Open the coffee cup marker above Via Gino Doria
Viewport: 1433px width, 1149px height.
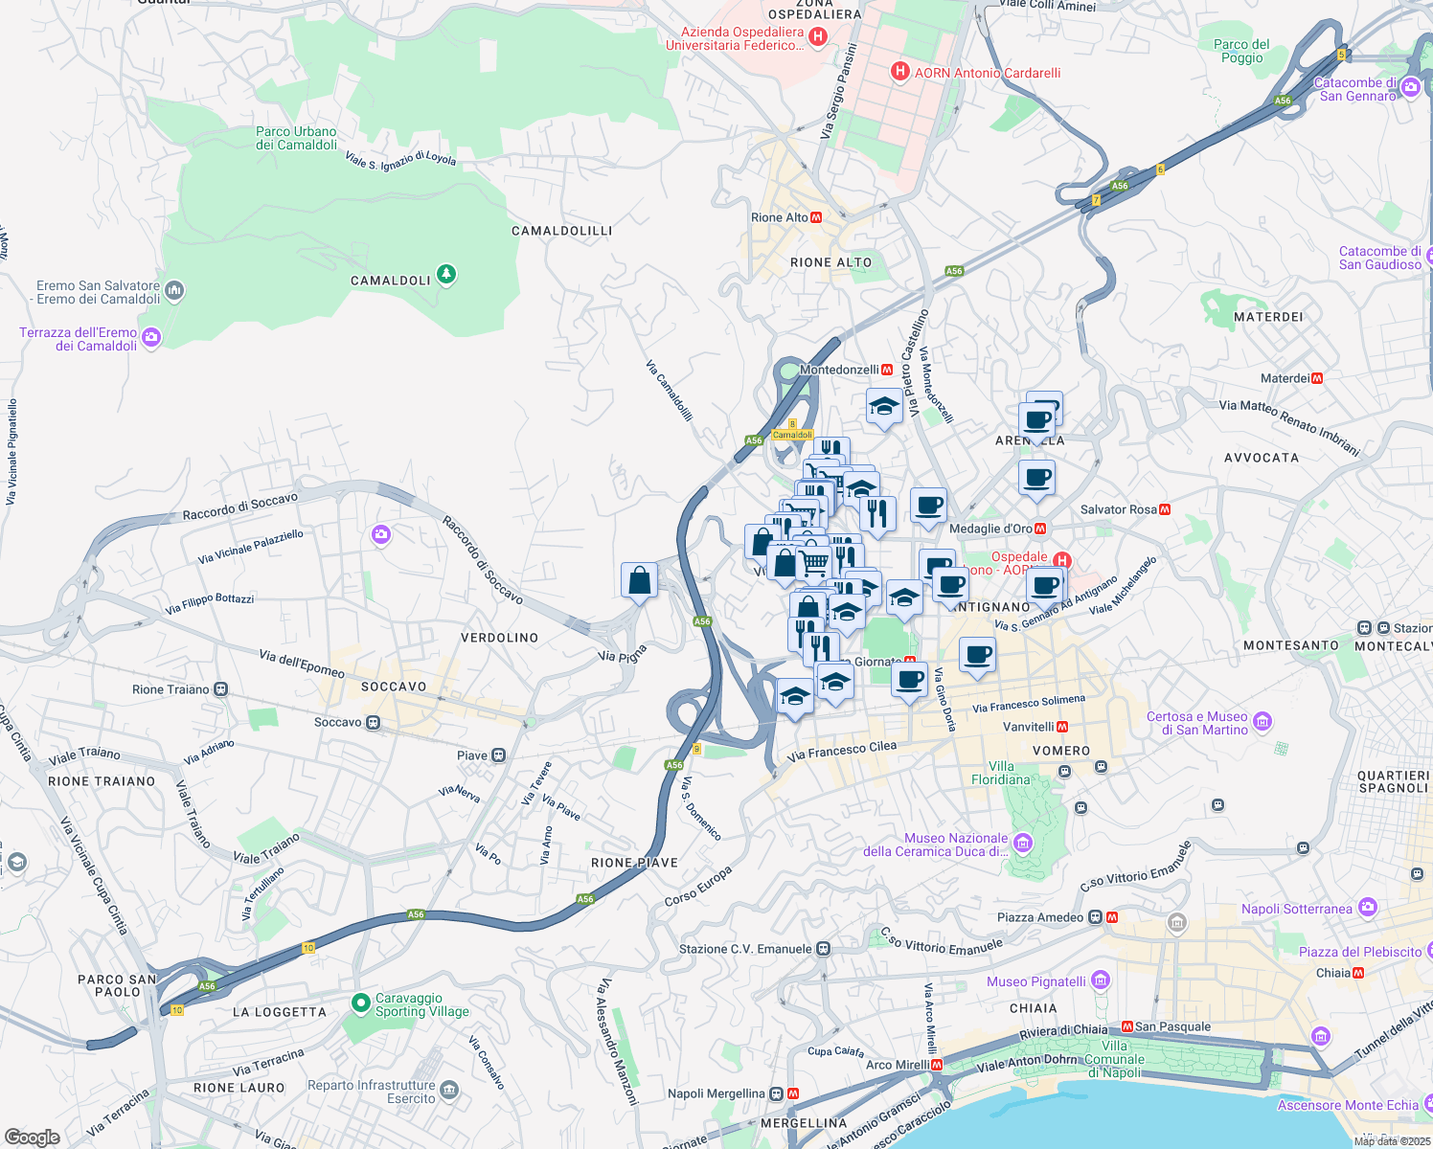coord(909,681)
